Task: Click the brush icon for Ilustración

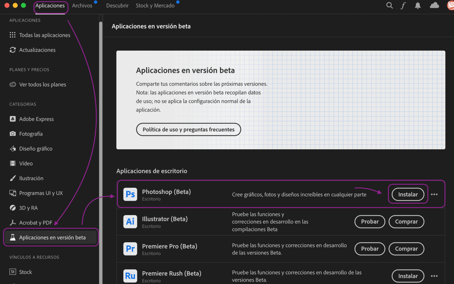Action: click(x=12, y=178)
